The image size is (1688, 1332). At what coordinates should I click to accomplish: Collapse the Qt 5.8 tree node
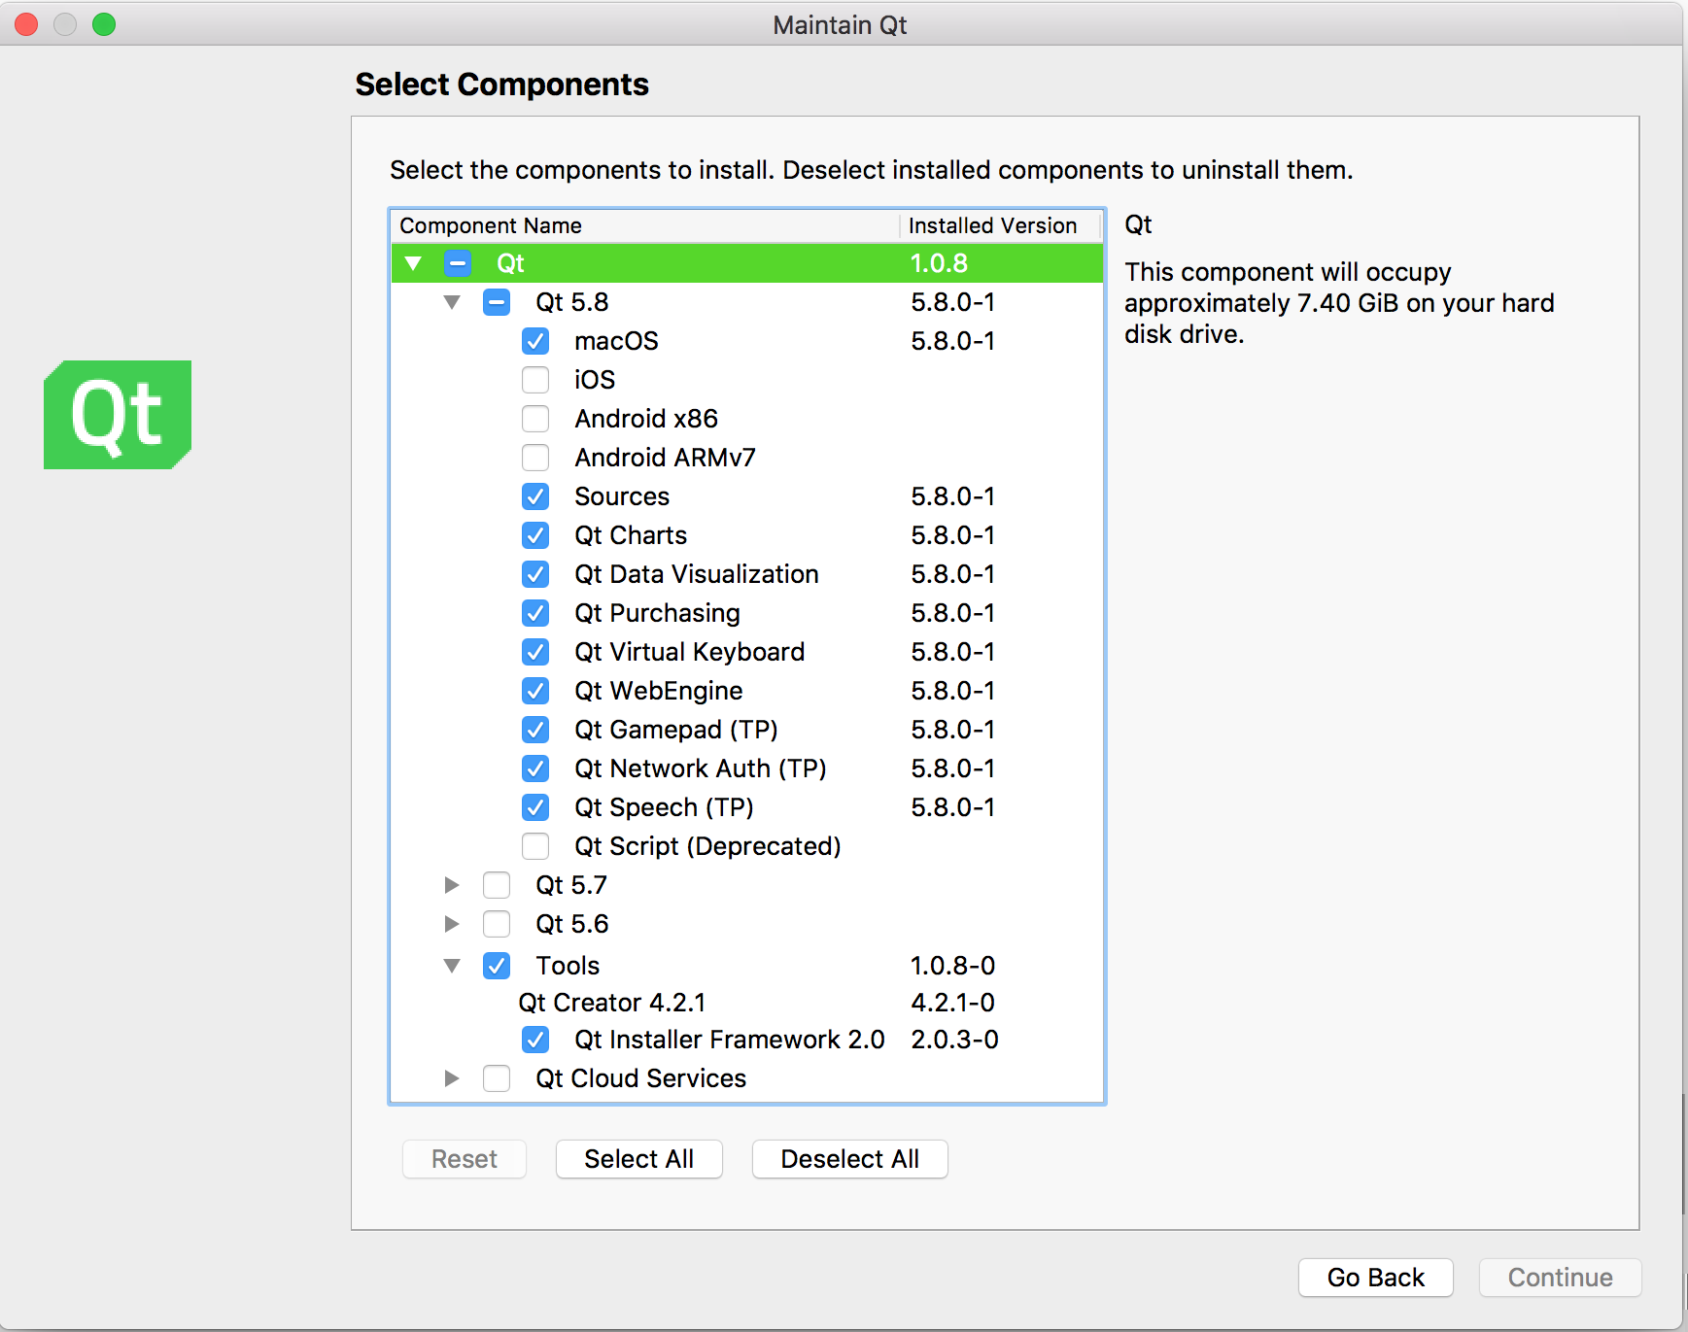click(452, 302)
